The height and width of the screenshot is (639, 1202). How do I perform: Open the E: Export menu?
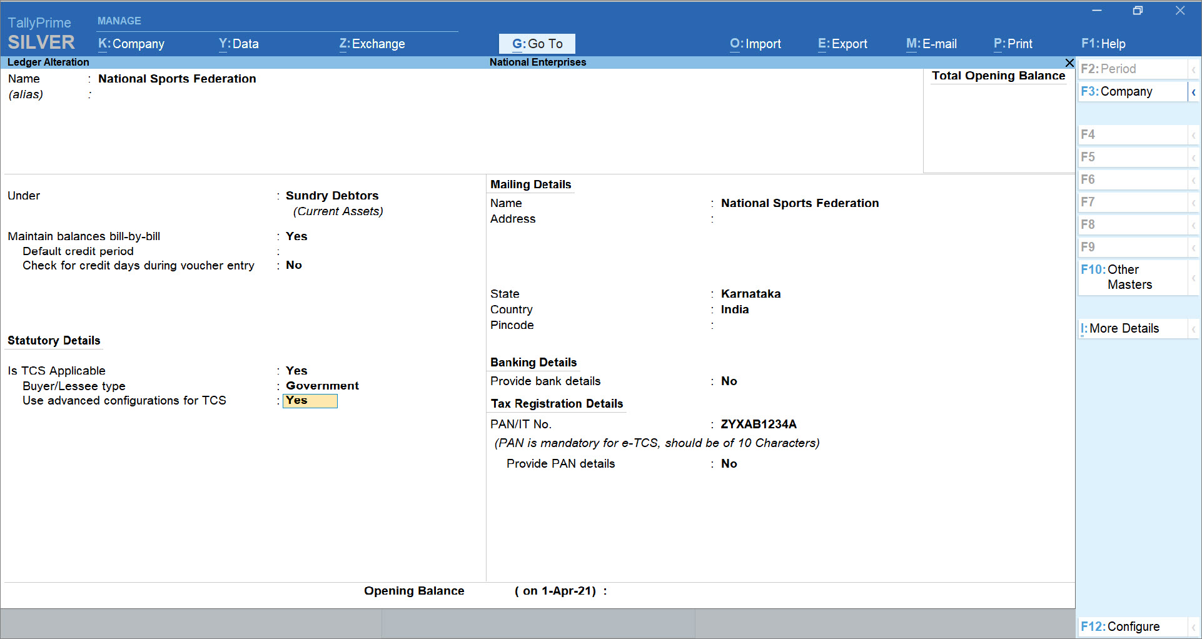[x=842, y=44]
